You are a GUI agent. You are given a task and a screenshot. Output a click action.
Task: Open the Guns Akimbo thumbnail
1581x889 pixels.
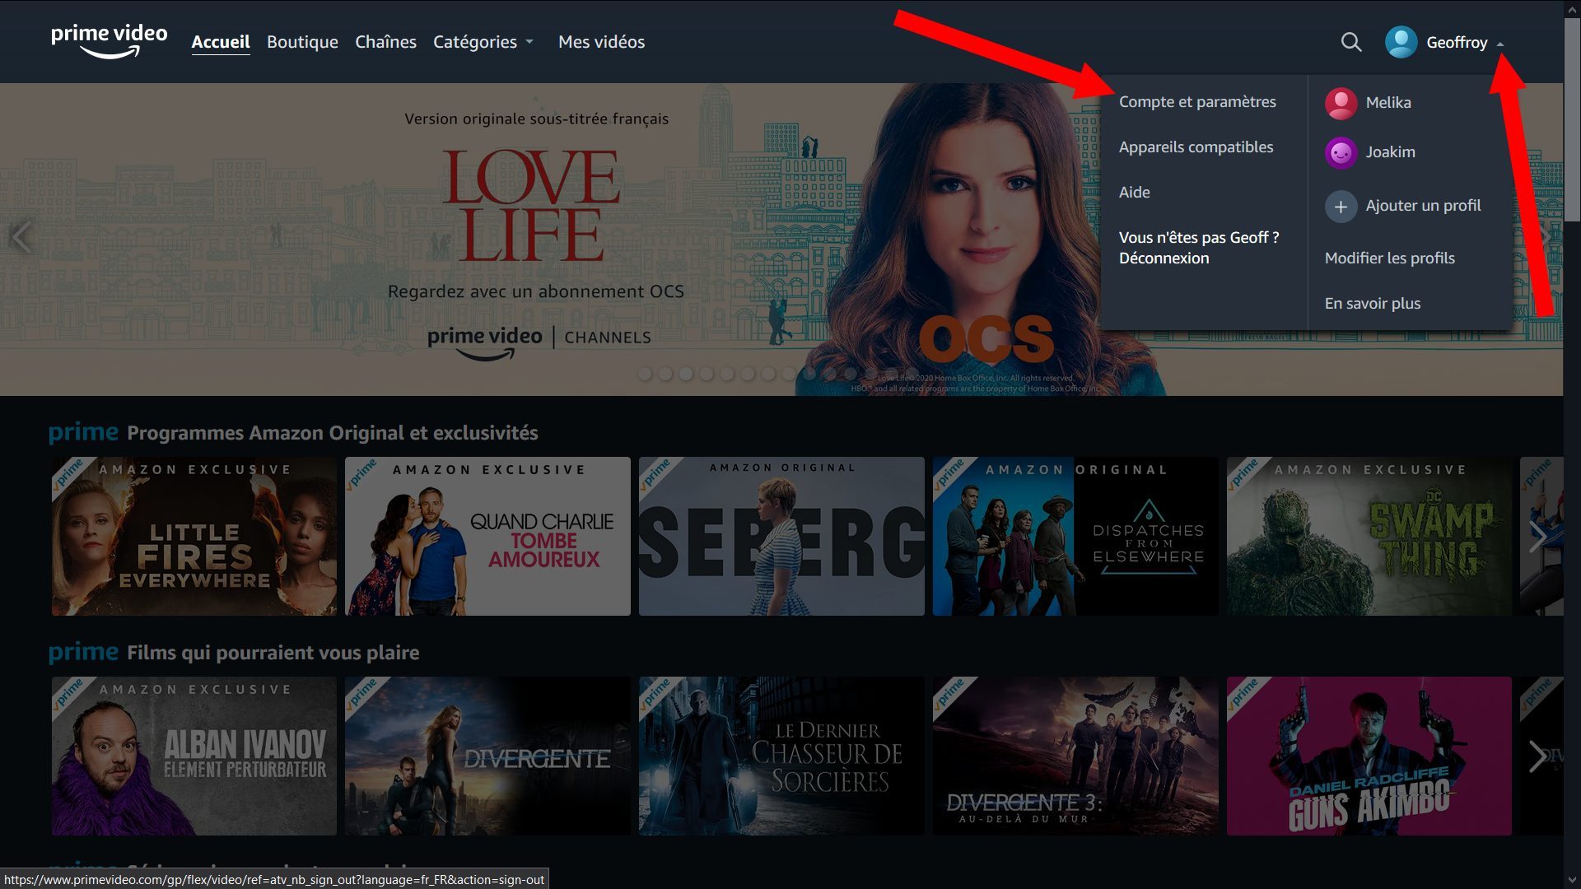[1369, 756]
